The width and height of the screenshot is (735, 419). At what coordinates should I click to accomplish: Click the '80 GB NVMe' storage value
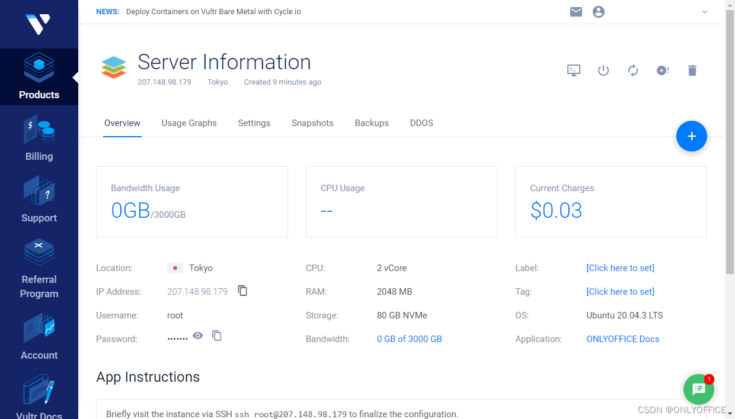[402, 315]
